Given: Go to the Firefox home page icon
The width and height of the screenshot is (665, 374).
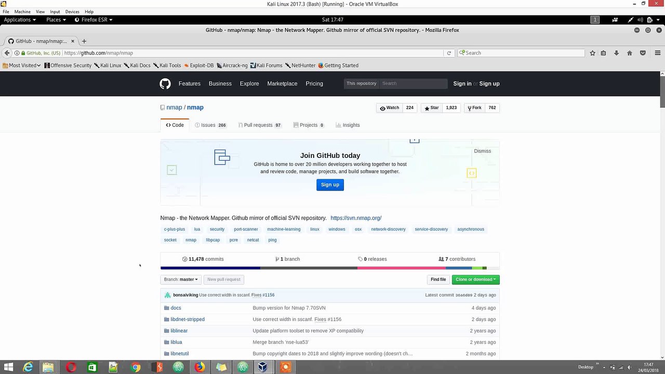Looking at the screenshot, I should point(630,53).
